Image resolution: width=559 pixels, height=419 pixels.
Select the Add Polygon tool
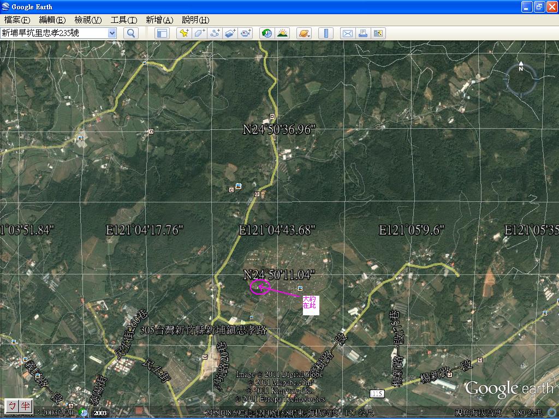point(199,33)
